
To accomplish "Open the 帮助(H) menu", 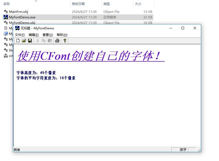I will (62, 35).
